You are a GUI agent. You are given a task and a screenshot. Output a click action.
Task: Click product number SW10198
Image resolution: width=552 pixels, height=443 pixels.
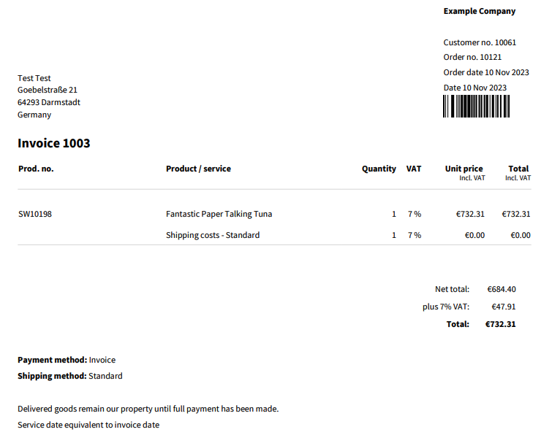pos(35,214)
